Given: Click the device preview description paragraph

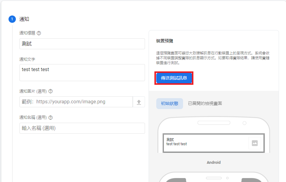Looking at the screenshot, I should (x=213, y=58).
